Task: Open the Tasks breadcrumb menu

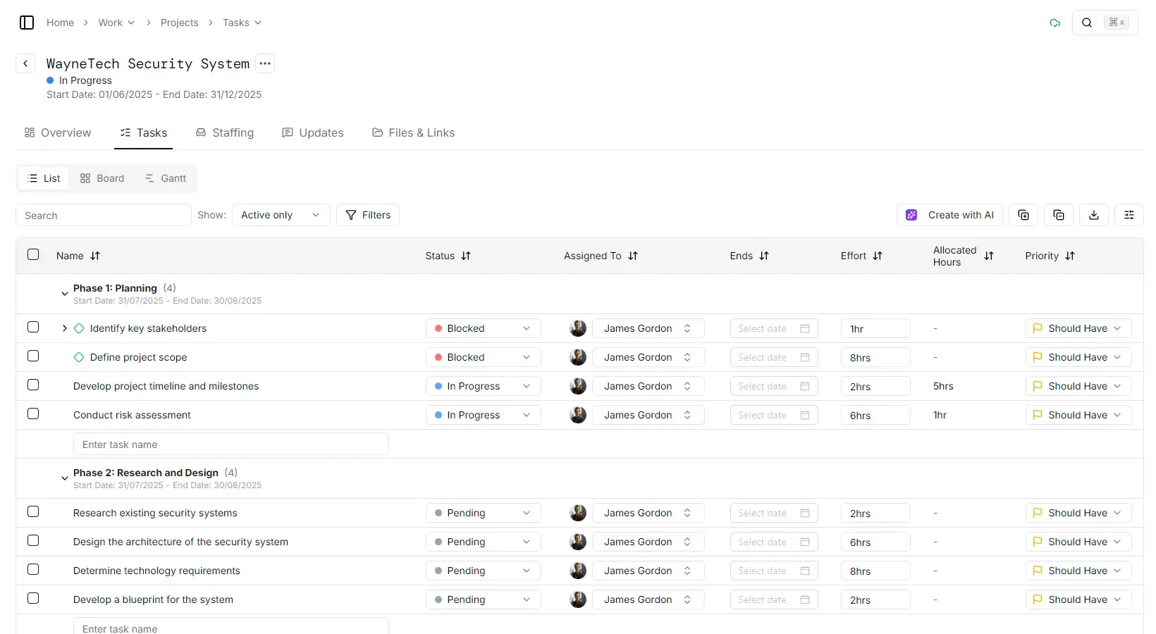Action: pyautogui.click(x=242, y=23)
